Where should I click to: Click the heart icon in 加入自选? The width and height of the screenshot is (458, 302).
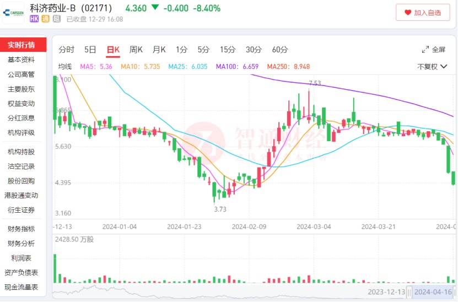click(x=407, y=13)
